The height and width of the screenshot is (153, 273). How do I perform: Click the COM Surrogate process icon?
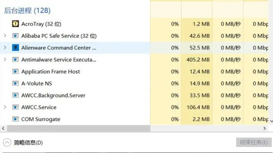(15, 119)
